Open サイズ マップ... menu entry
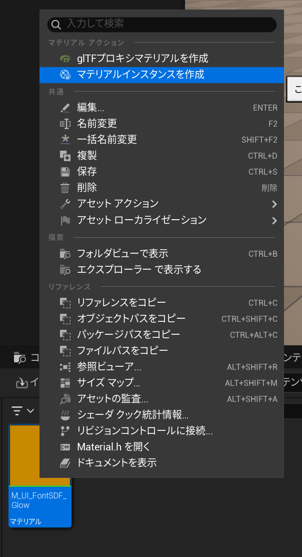 click(x=161, y=383)
